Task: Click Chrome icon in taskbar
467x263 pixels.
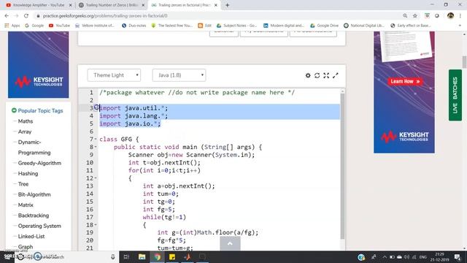Action: (158, 256)
